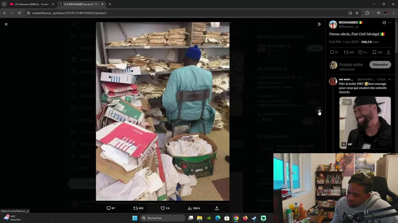Reload the current page

[x=19, y=13]
